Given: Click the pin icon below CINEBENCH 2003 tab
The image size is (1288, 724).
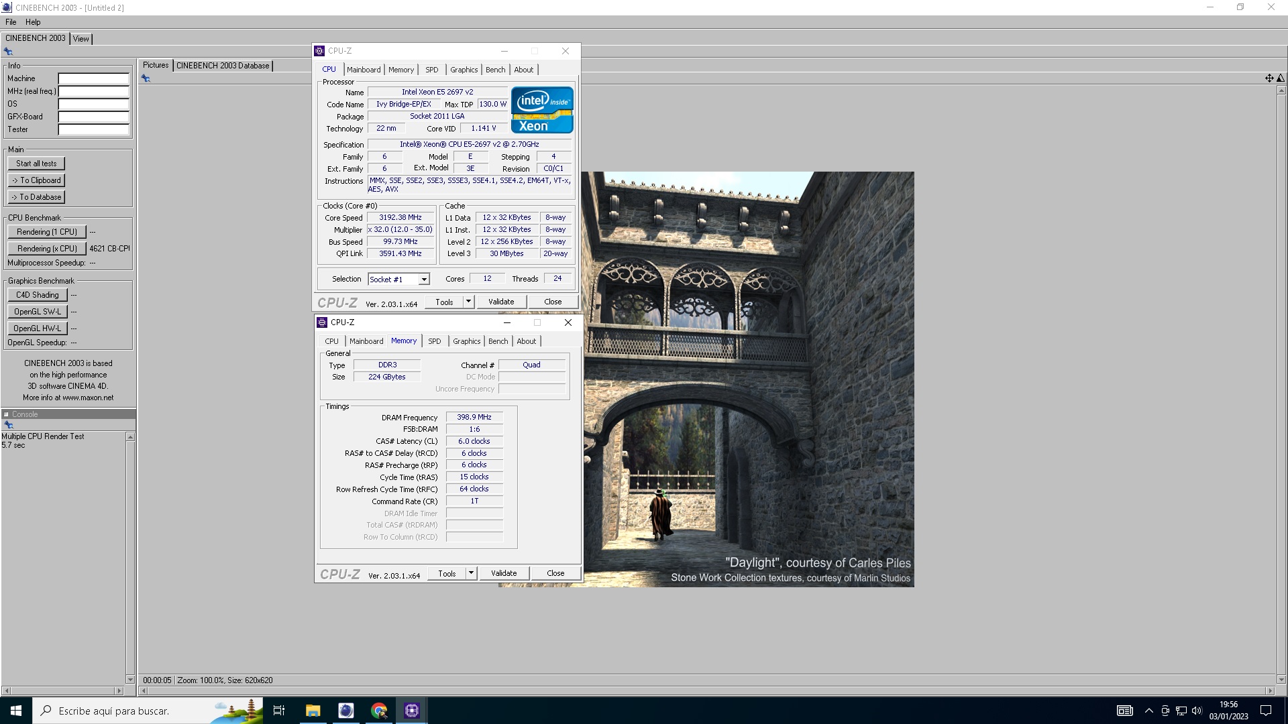Looking at the screenshot, I should coord(8,52).
